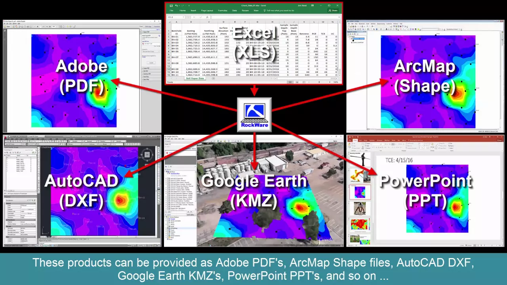Open the Ribbon Display Options icon in Excel
Screen dimensions: 507x285
[313, 6]
